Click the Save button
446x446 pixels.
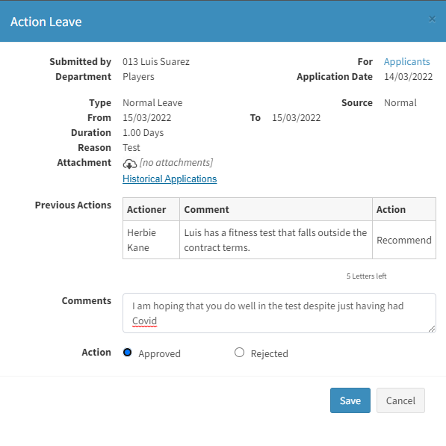[x=350, y=400]
